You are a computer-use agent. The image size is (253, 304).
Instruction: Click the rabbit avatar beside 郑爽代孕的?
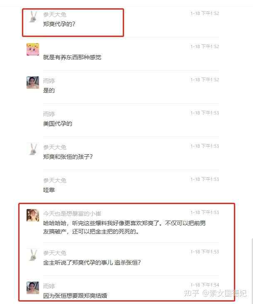33,17
